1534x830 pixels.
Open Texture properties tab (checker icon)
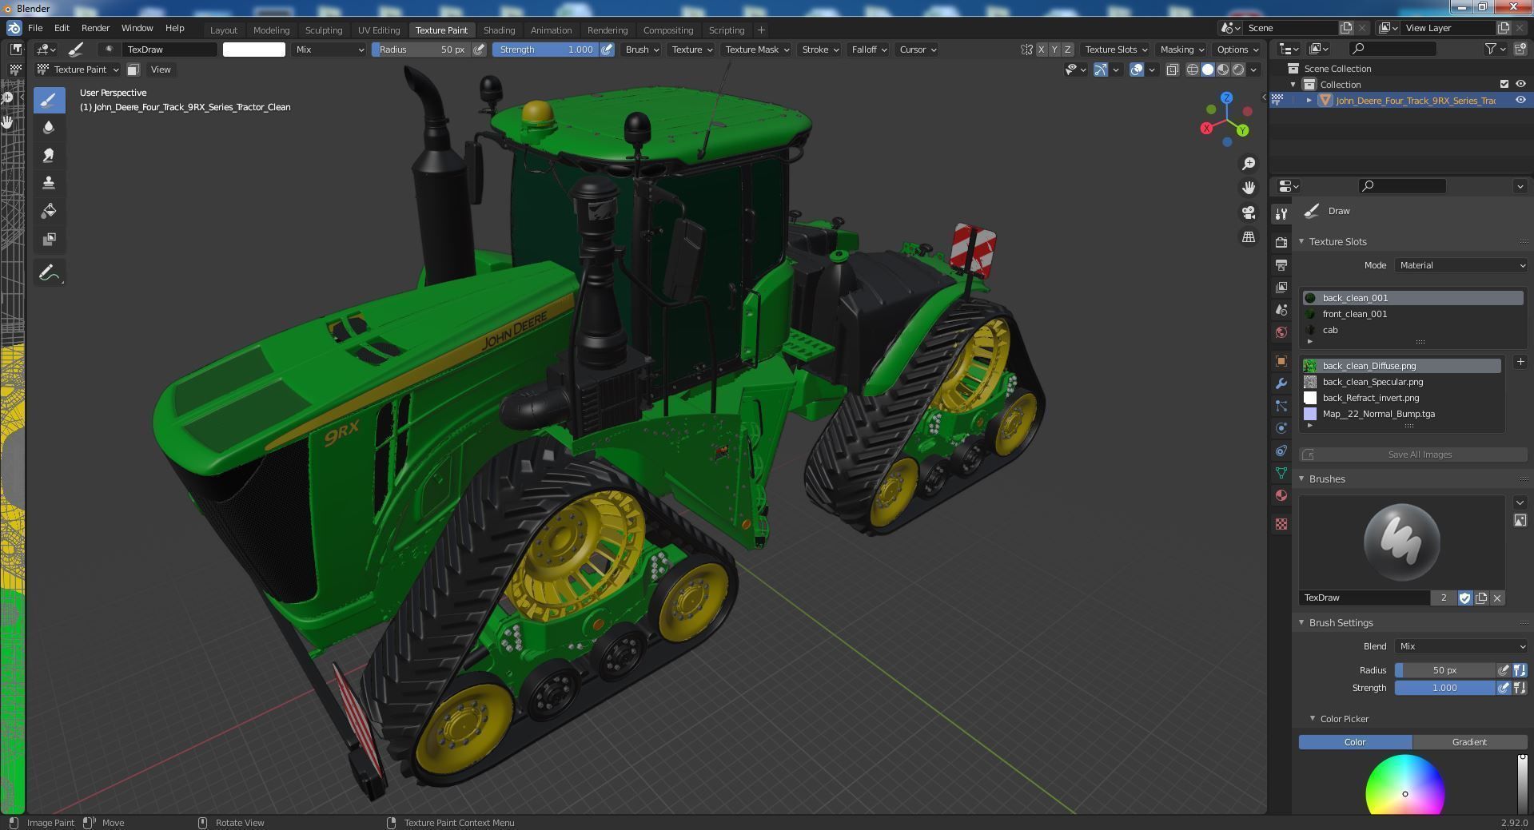(1281, 524)
